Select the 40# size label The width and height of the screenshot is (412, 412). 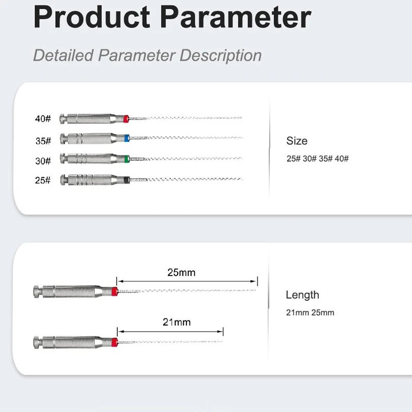tap(43, 119)
